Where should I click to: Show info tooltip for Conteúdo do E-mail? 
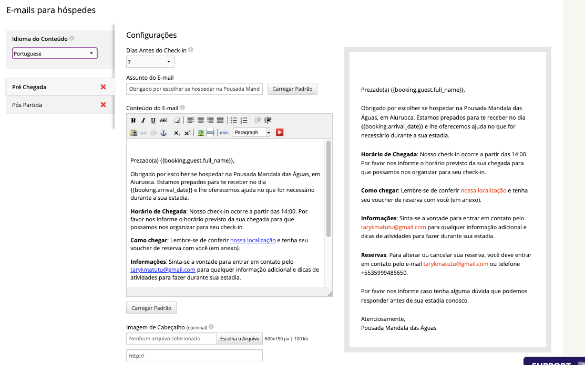pos(182,108)
